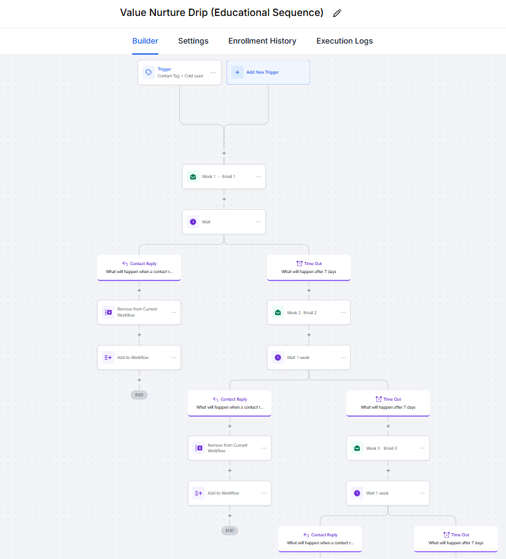Open three-dot menu for Week 1 Email 1

258,177
